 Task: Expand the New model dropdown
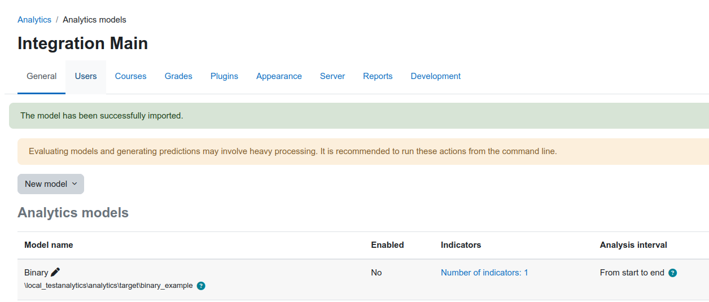point(51,184)
